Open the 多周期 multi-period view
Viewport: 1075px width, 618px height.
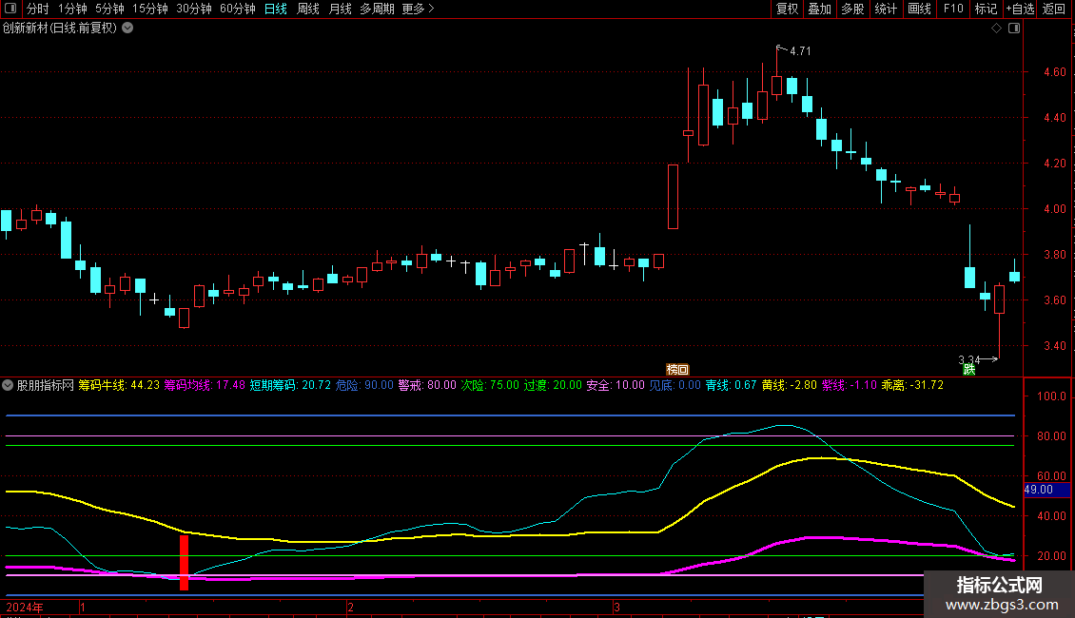point(377,10)
